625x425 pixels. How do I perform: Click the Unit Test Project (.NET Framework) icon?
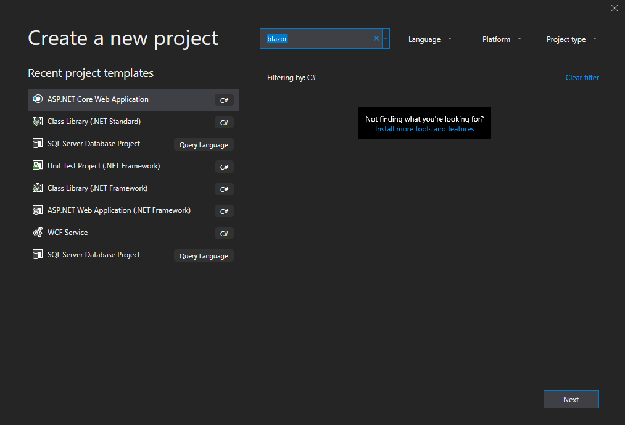(x=38, y=166)
